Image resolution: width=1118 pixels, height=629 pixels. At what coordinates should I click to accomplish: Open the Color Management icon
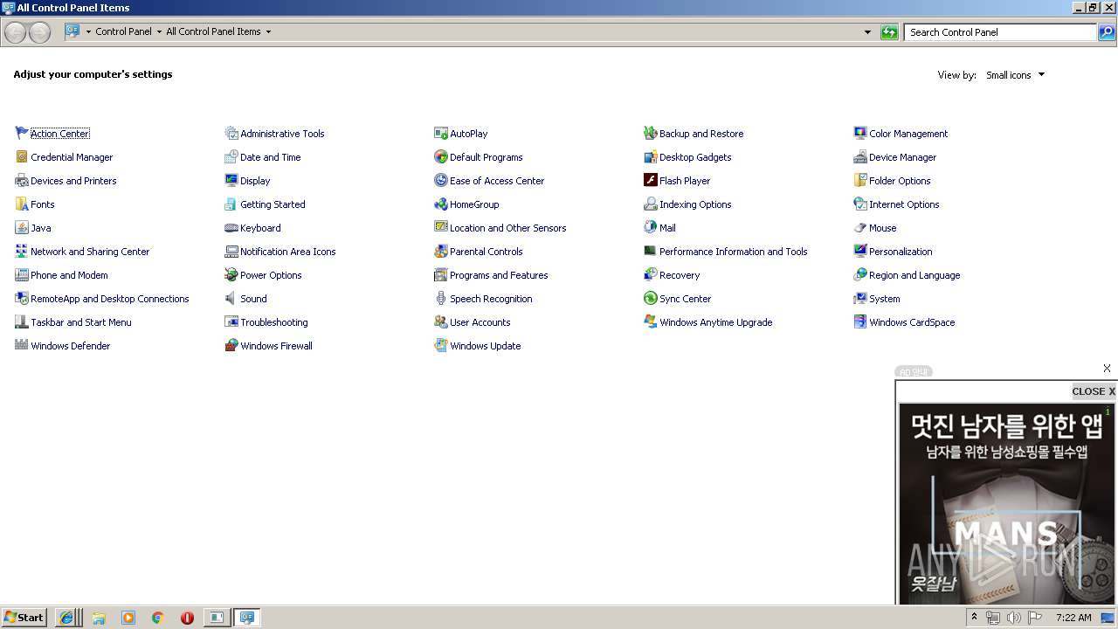click(x=860, y=133)
